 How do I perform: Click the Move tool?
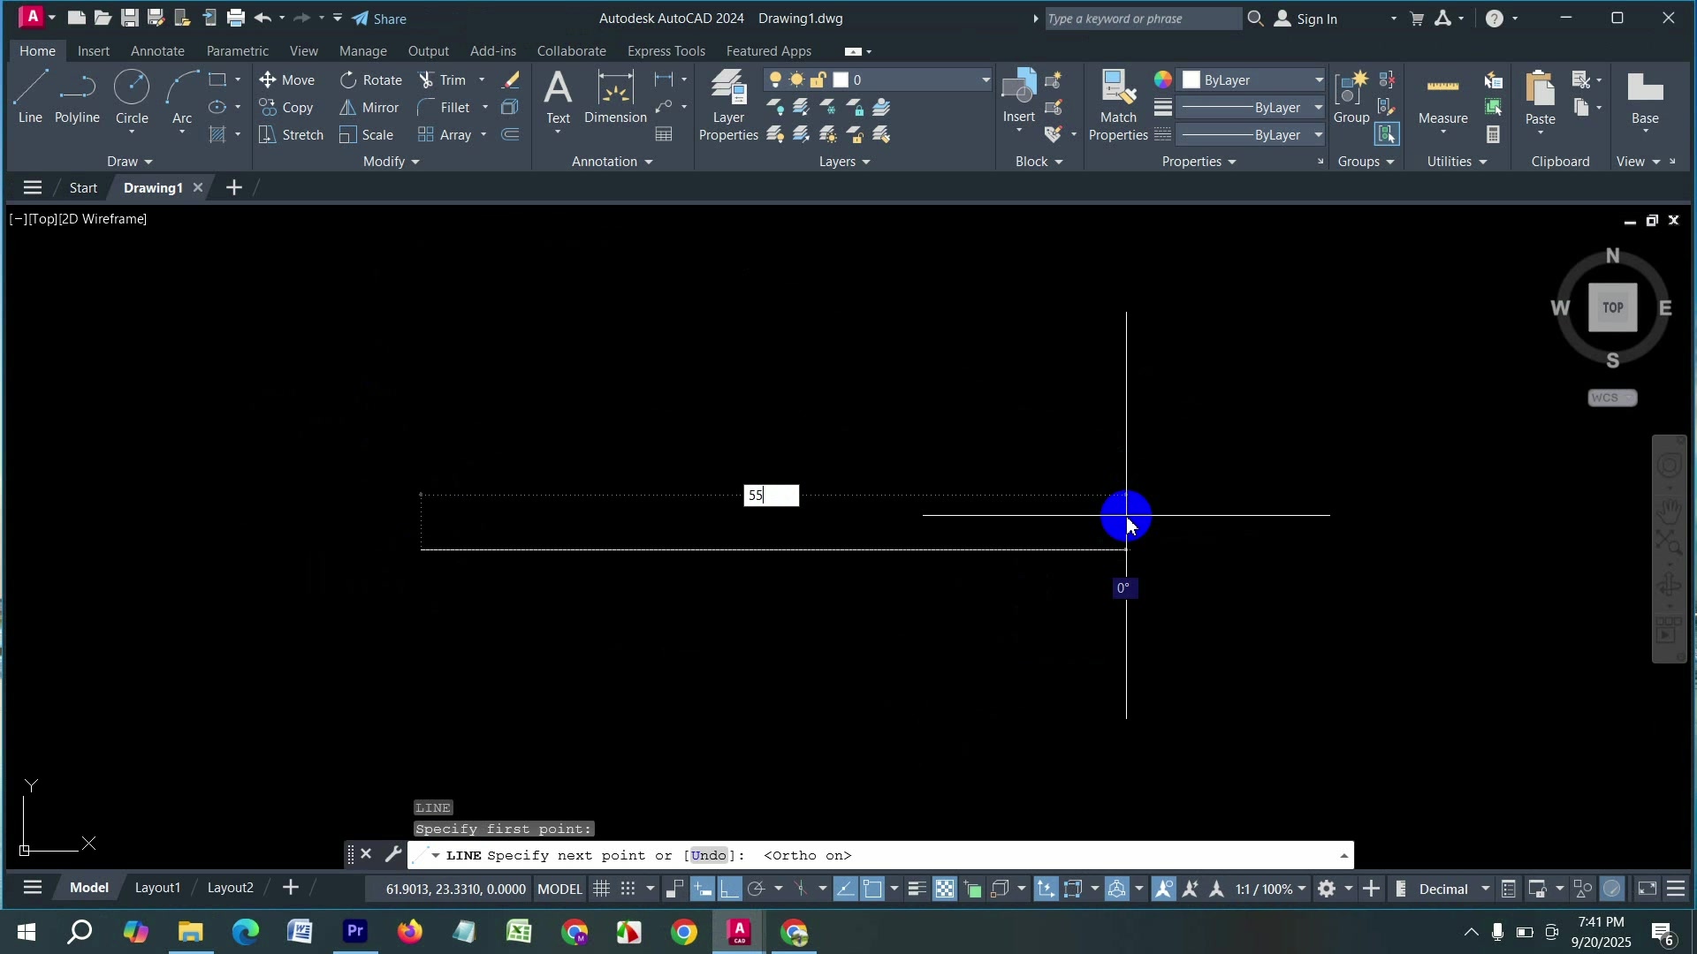[287, 79]
